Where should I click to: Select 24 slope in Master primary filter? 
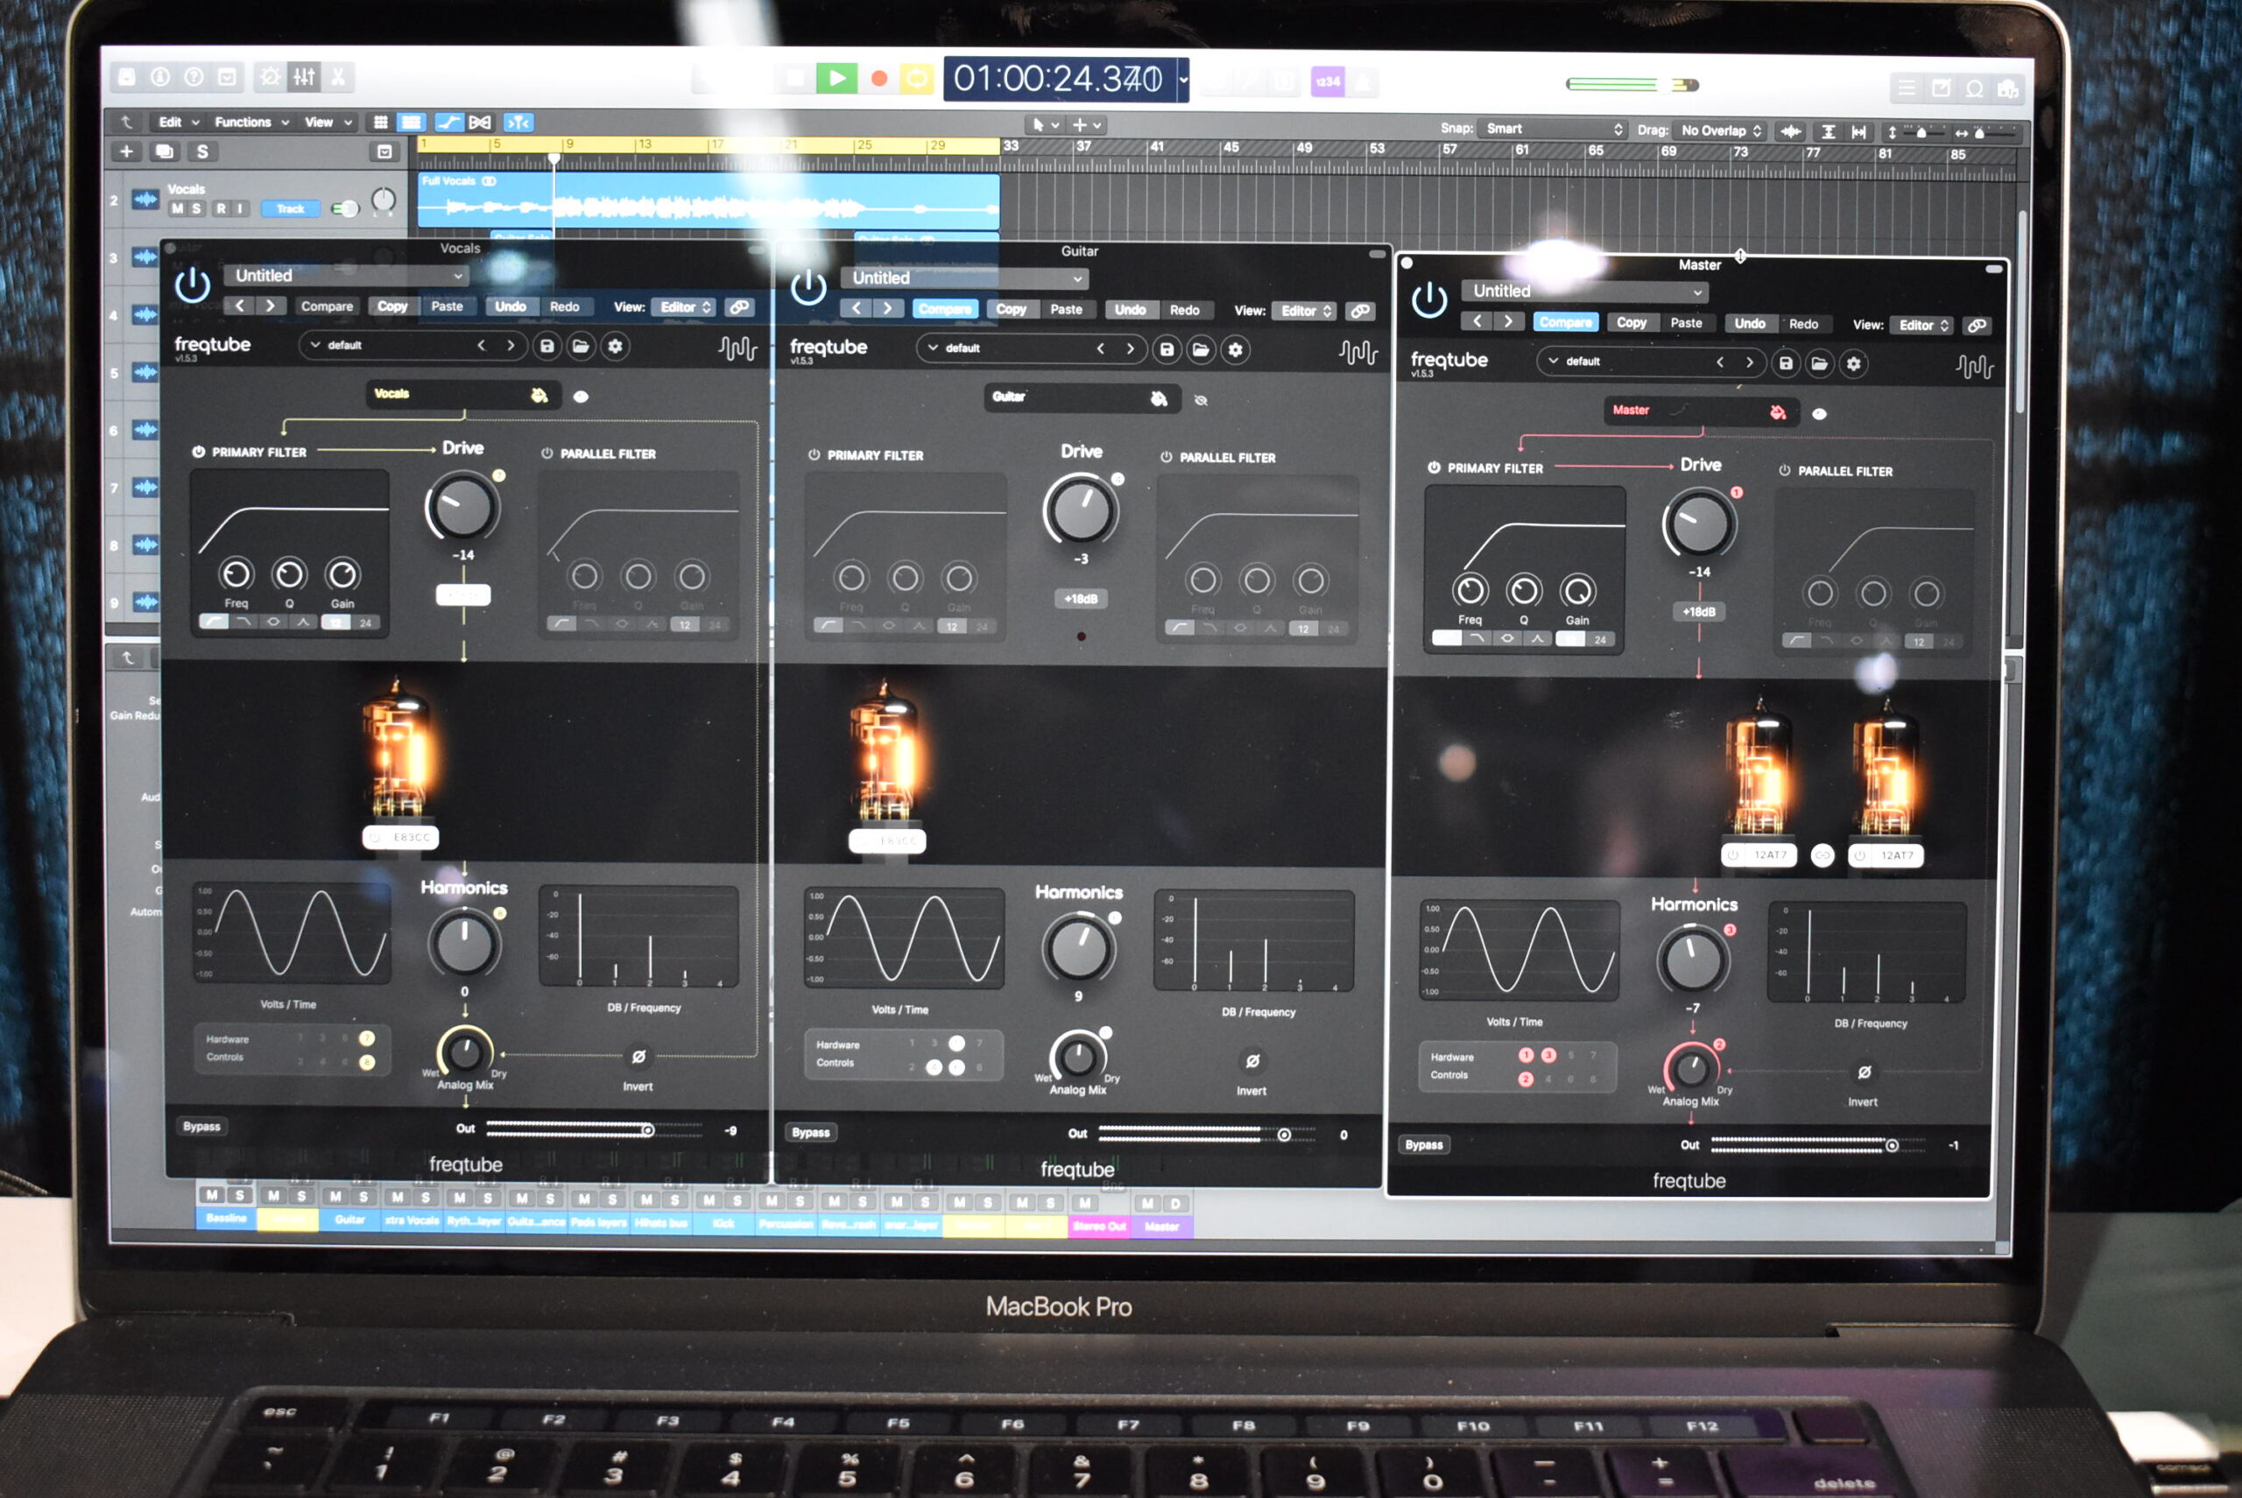1600,639
